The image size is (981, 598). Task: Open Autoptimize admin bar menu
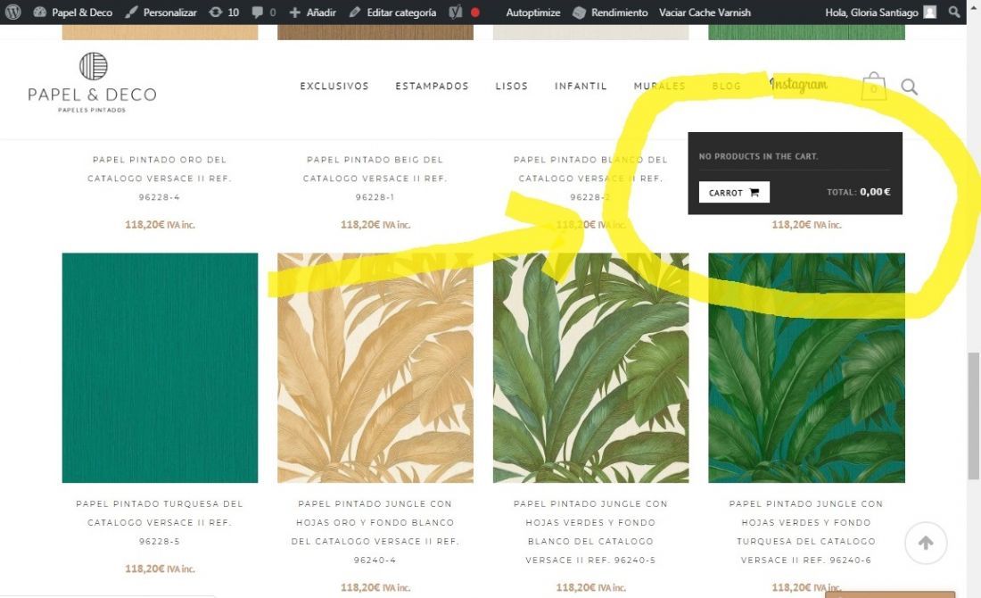point(533,12)
